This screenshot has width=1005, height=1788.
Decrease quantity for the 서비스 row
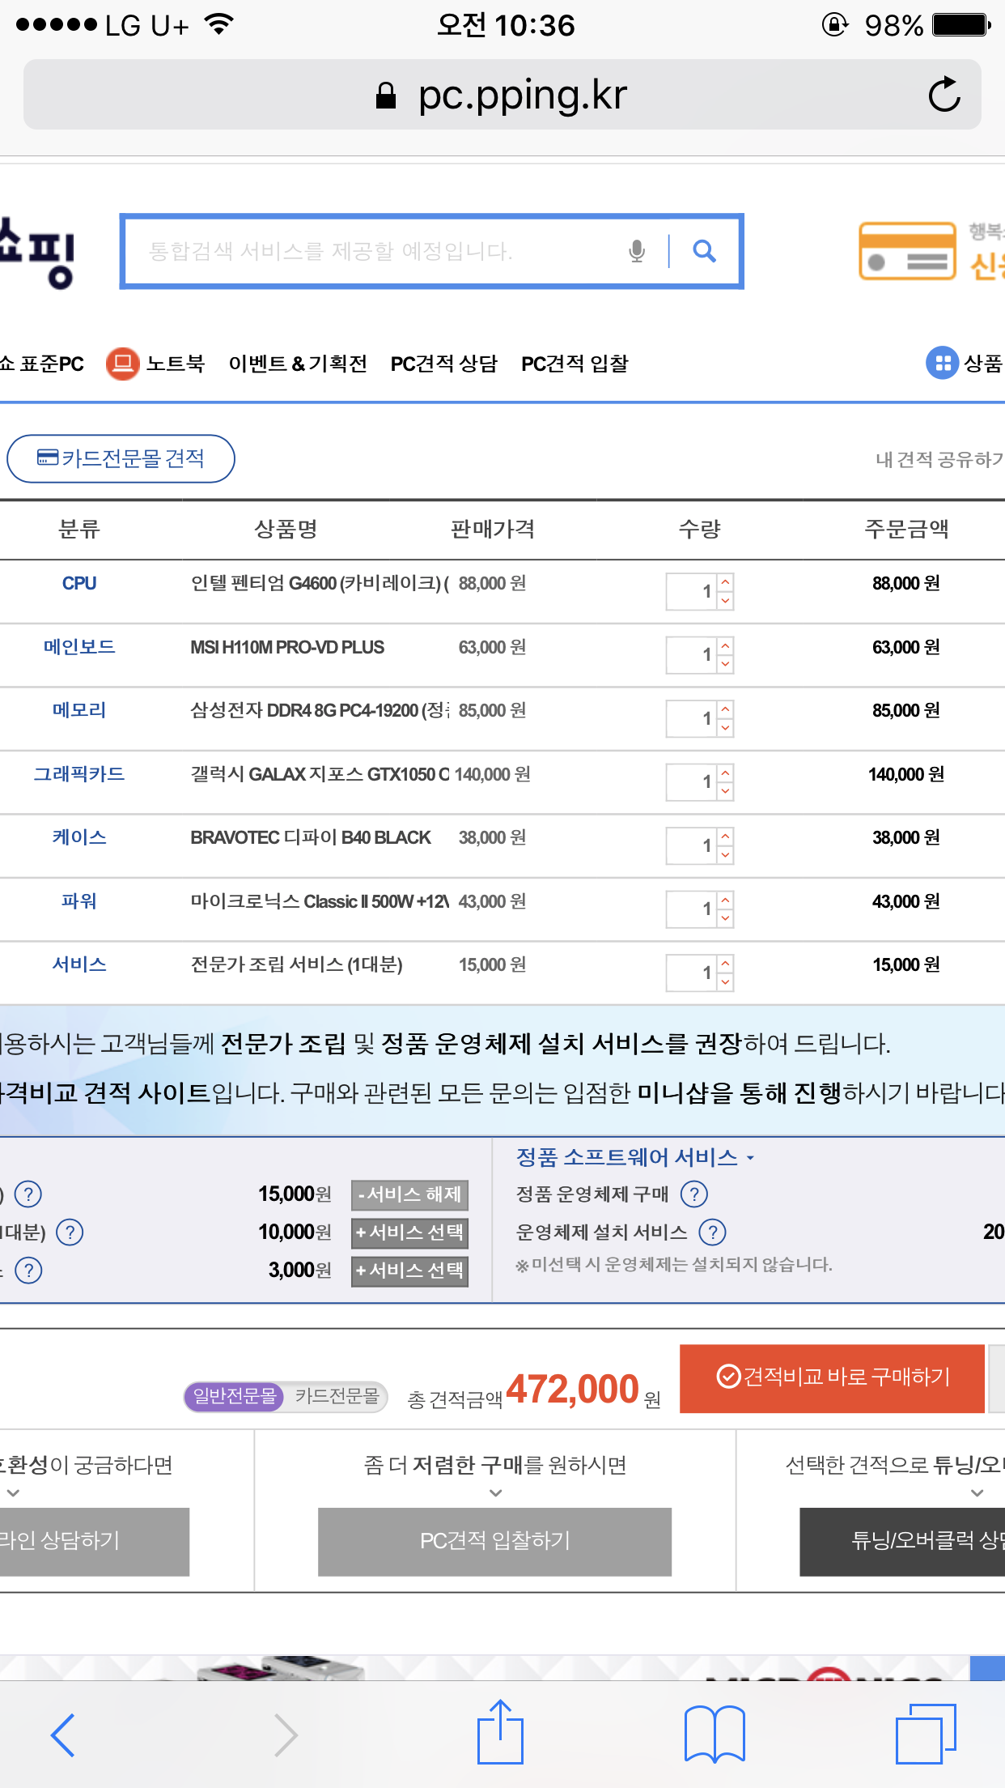tap(725, 982)
